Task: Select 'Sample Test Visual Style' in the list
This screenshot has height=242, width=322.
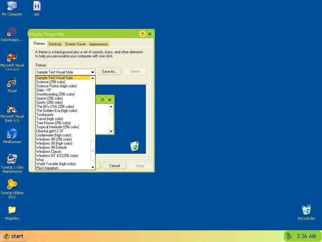Action: [x=63, y=78]
